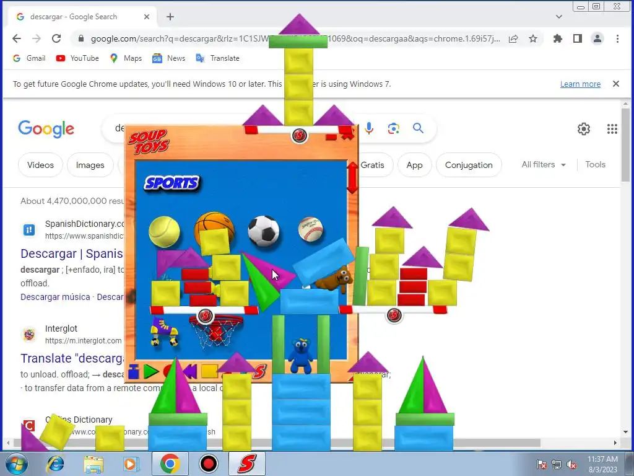Click the yellow stop square in Soup Toys
The image size is (634, 476).
click(x=209, y=371)
